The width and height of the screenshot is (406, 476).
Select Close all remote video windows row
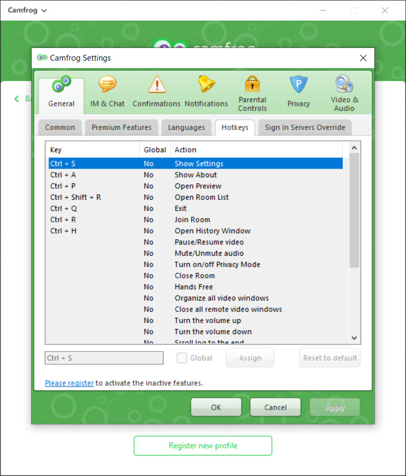pos(196,309)
